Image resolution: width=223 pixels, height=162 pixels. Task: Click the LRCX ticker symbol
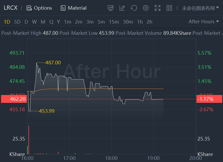pyautogui.click(x=11, y=8)
